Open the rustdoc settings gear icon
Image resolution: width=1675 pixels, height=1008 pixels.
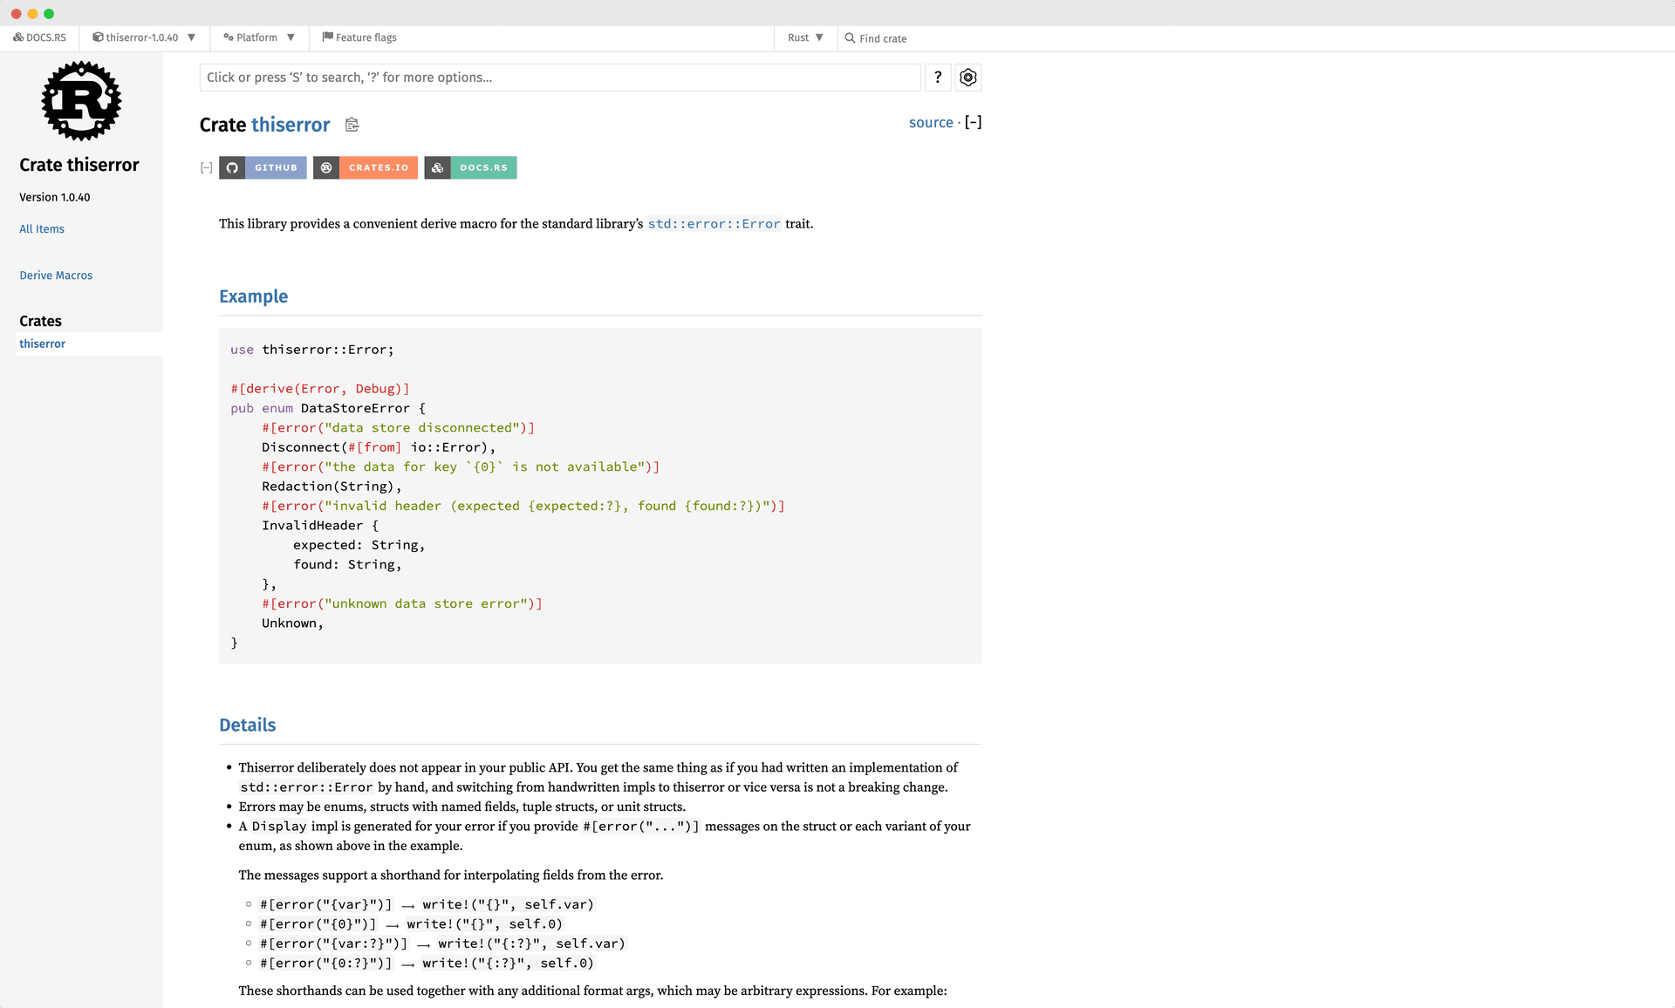pos(967,78)
